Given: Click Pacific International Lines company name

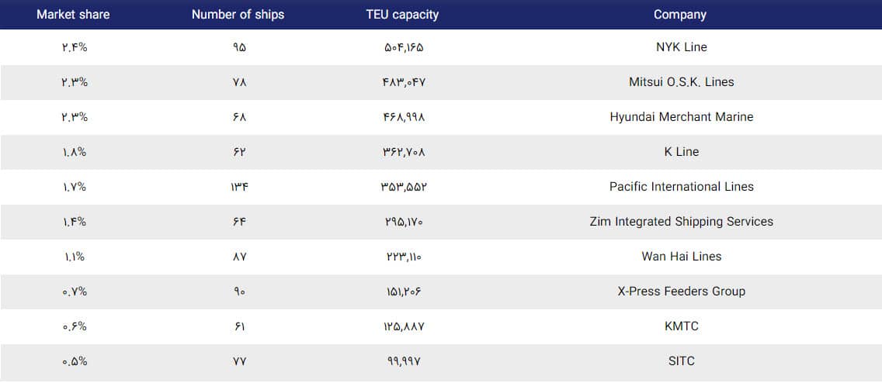Looking at the screenshot, I should point(681,187).
